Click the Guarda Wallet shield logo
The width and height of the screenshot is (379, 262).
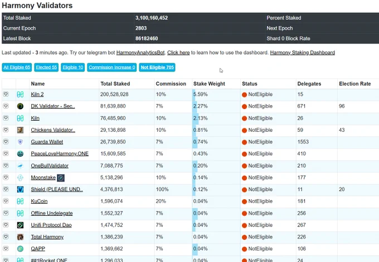tap(20, 142)
